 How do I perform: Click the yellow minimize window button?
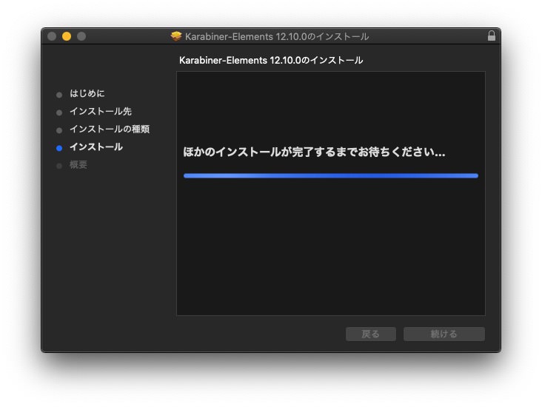click(x=67, y=36)
